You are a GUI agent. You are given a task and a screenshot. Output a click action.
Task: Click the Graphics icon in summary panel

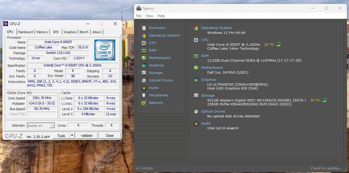coord(196,80)
